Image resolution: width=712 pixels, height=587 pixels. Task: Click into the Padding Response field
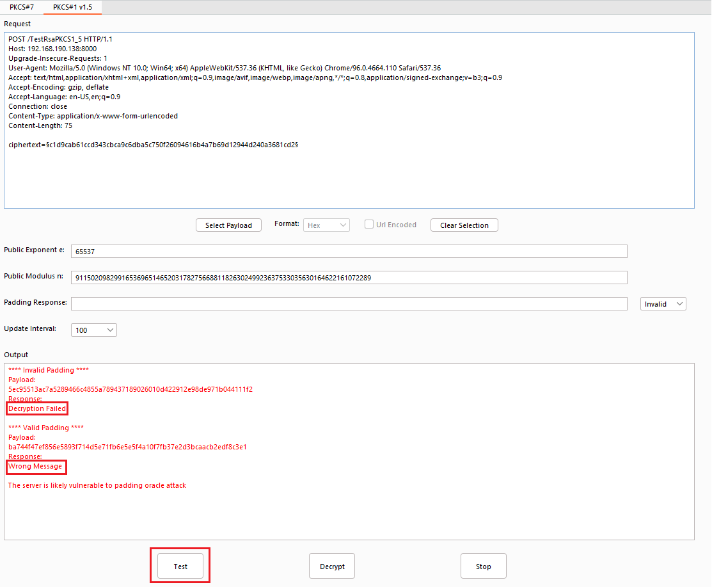(349, 304)
